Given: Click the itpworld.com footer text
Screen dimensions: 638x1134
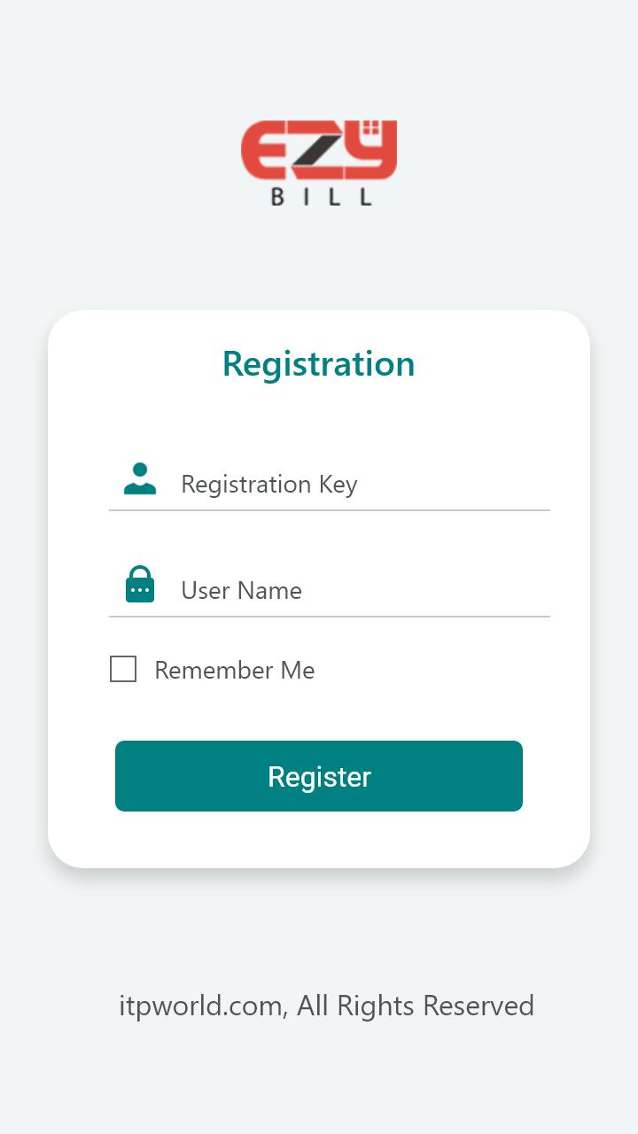Looking at the screenshot, I should [x=202, y=1006].
